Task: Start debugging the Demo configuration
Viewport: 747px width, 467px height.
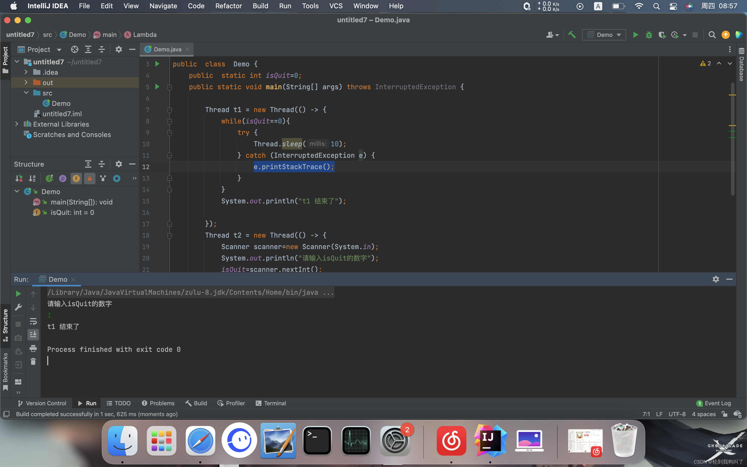Action: (x=649, y=35)
